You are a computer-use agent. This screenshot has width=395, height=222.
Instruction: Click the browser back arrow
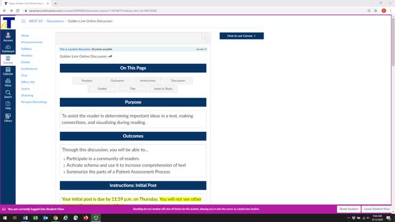click(4, 11)
